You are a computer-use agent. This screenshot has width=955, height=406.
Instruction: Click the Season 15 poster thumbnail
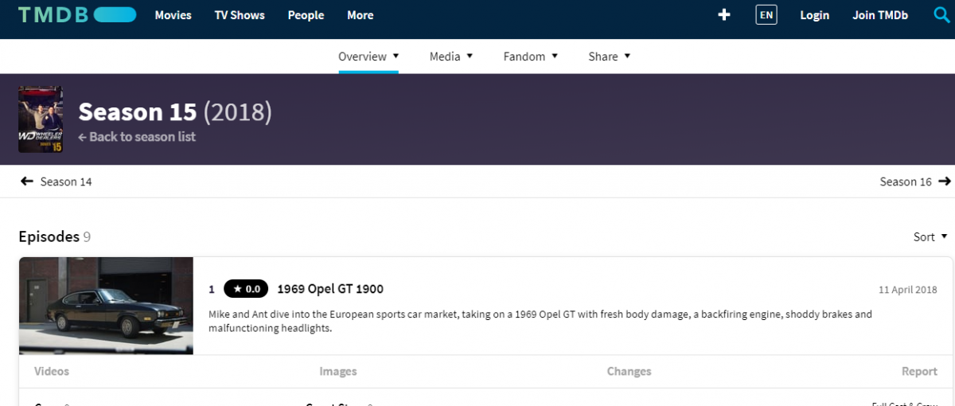[41, 119]
